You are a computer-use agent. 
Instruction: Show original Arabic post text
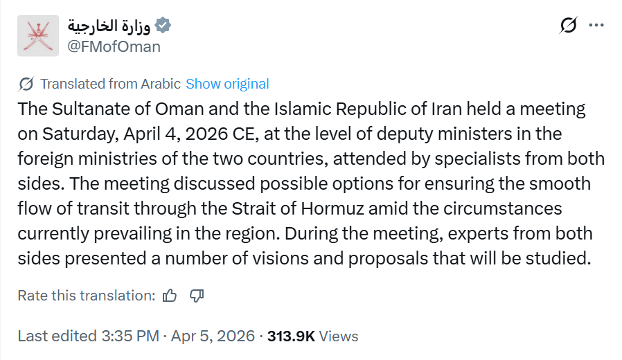pos(227,84)
